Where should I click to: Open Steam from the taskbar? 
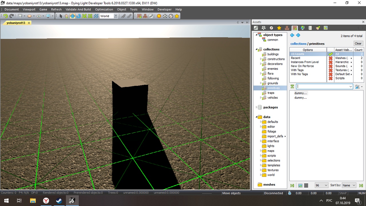tap(59, 201)
